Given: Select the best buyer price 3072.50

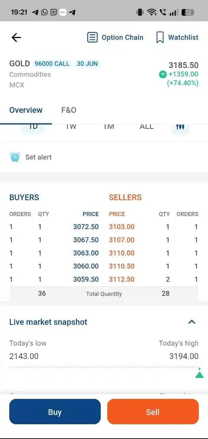Looking at the screenshot, I should point(86,227).
